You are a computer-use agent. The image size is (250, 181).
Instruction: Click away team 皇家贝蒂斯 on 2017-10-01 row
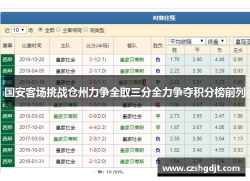(132, 127)
